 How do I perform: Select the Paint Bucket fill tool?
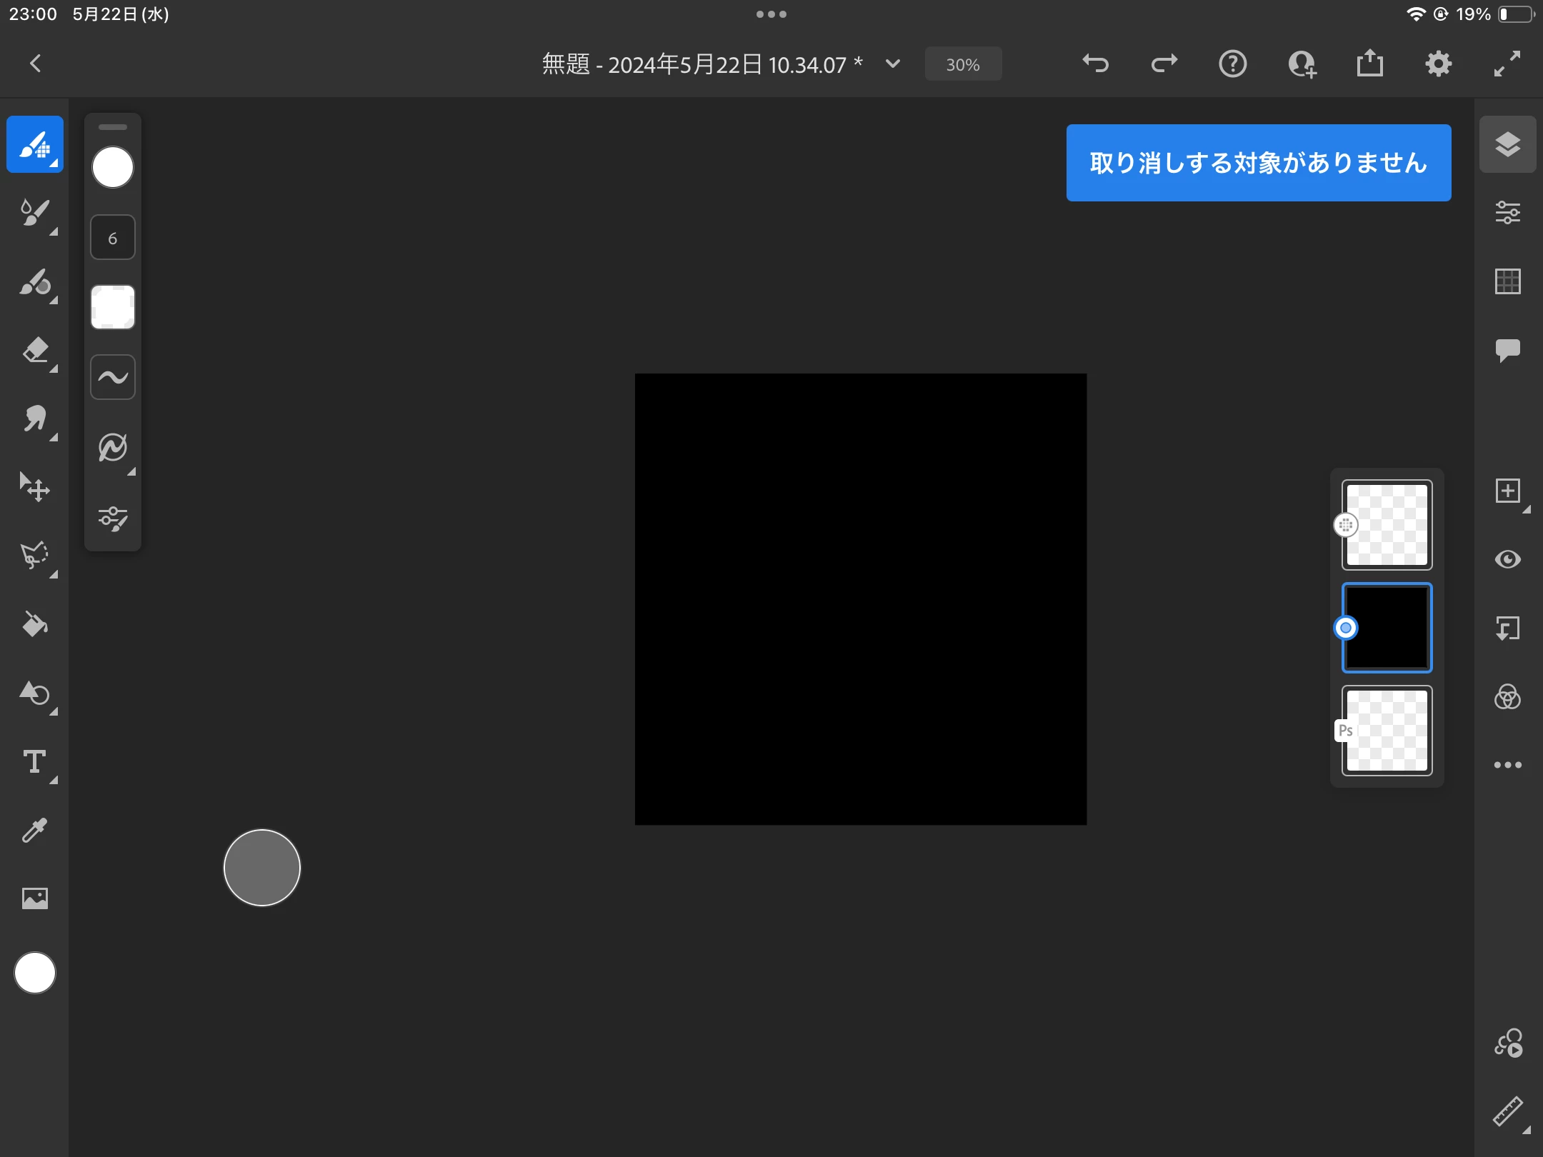(35, 625)
